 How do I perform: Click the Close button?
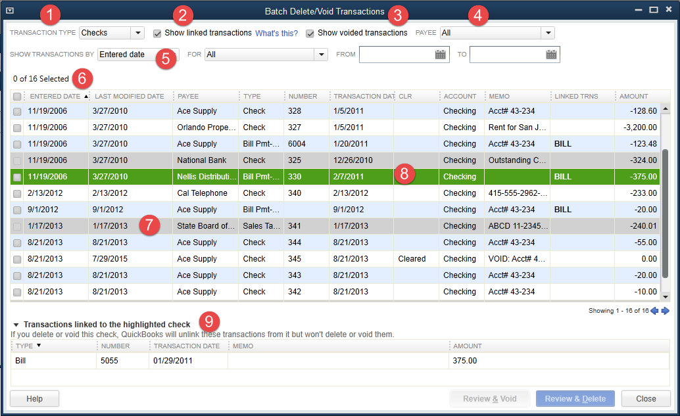pos(646,399)
